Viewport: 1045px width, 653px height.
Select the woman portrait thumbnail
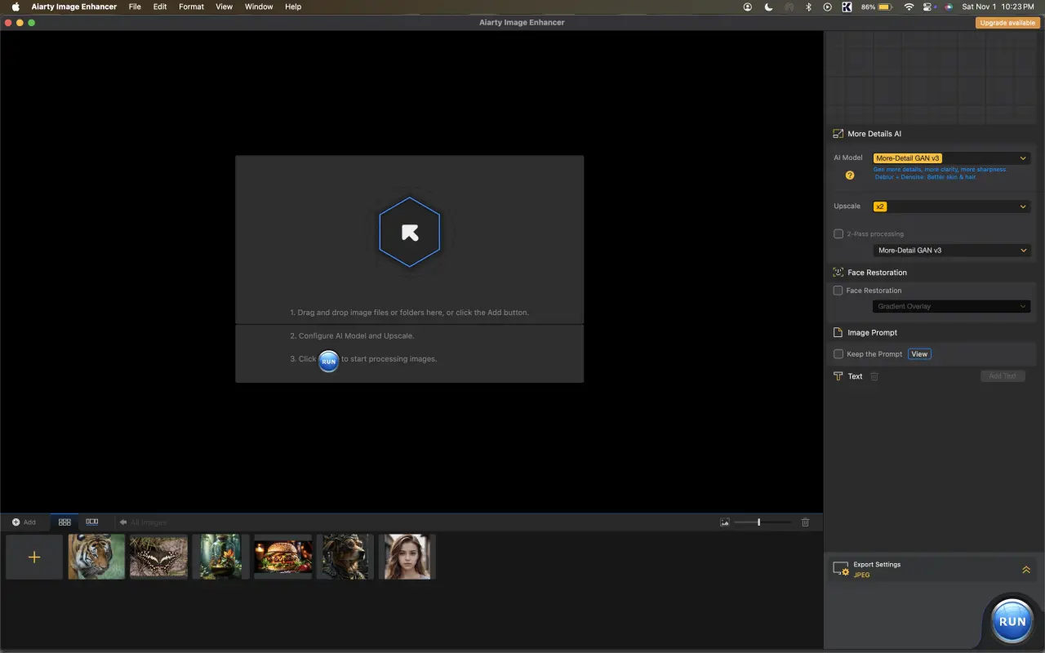tap(407, 557)
